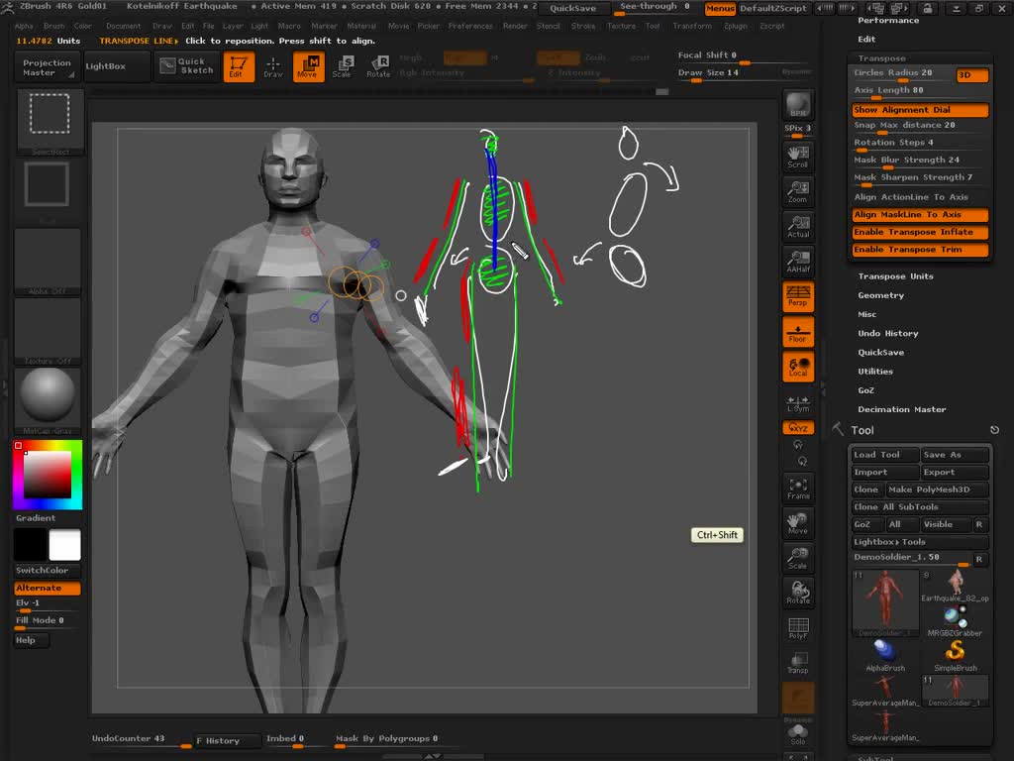1014x761 pixels.
Task: Restore Tool palette with circular arrow icon
Action: tap(994, 430)
